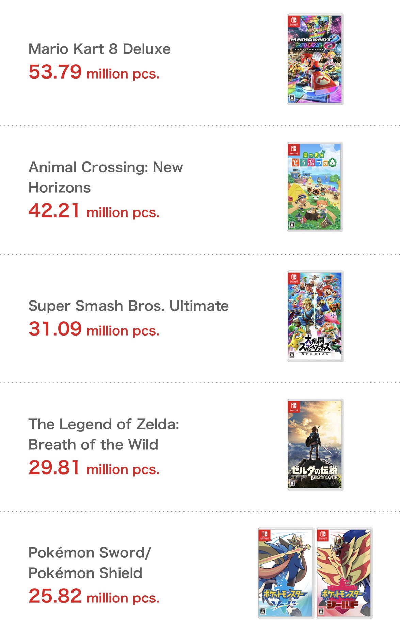Open the Pokémon Shield box art
Image resolution: width=401 pixels, height=636 pixels.
(344, 573)
